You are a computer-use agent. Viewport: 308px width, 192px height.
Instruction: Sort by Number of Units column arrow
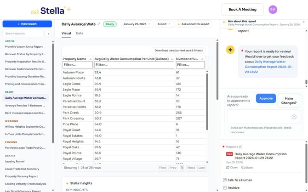202,59
